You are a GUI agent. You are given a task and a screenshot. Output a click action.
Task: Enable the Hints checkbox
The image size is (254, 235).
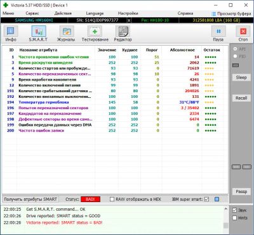tap(234, 218)
